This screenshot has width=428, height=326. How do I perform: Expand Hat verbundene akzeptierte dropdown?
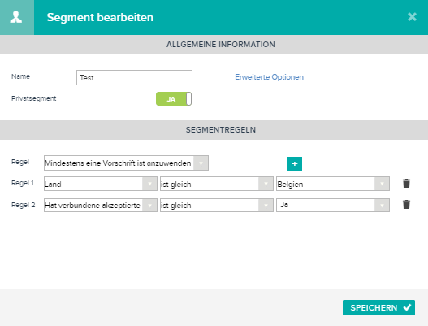(x=101, y=205)
